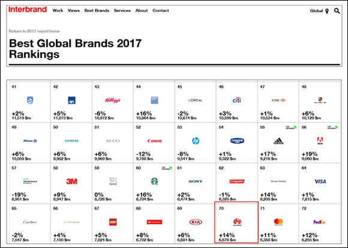Click Return to 2017 report home
The image size is (348, 248).
pos(34,31)
